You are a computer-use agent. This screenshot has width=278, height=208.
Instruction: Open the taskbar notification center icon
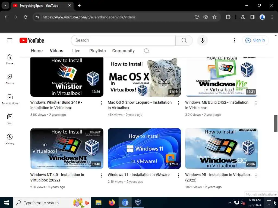(x=269, y=203)
